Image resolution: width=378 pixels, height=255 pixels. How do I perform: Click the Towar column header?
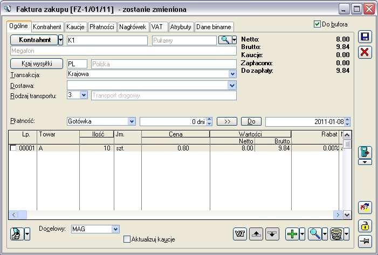point(58,137)
